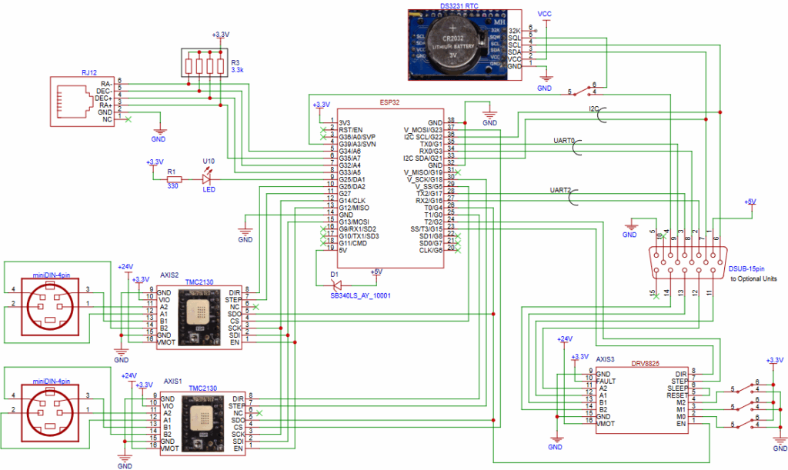Select the switch below the RTC module
The image size is (788, 470).
click(x=583, y=90)
